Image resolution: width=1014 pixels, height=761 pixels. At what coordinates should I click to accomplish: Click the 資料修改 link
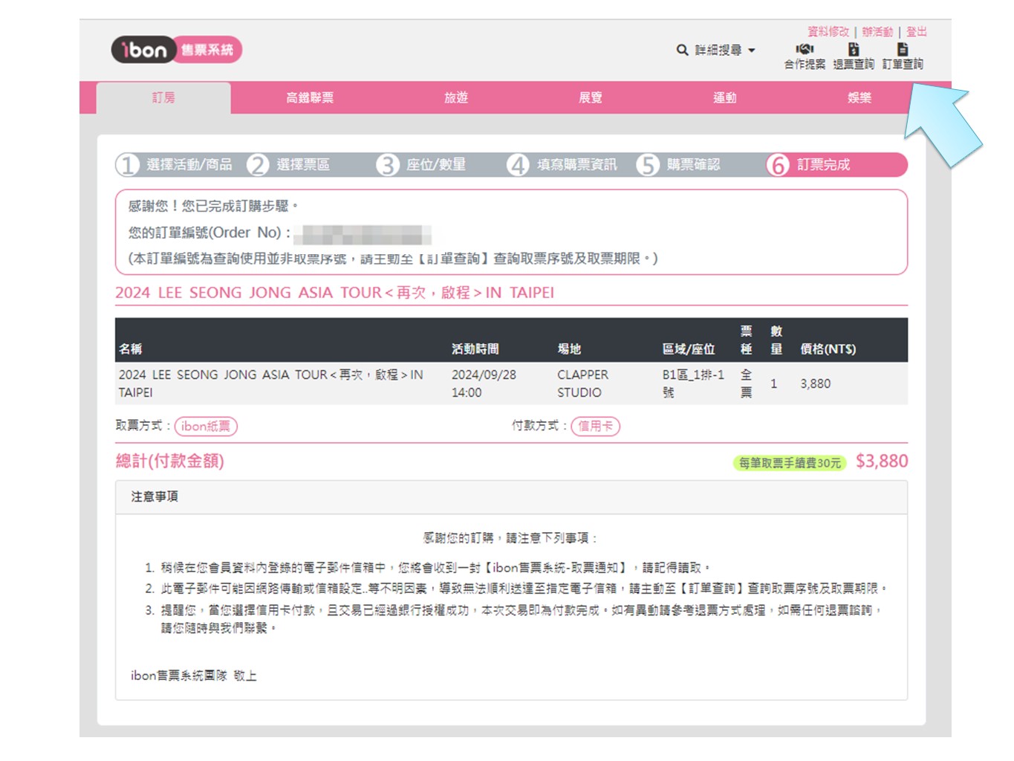click(x=828, y=31)
